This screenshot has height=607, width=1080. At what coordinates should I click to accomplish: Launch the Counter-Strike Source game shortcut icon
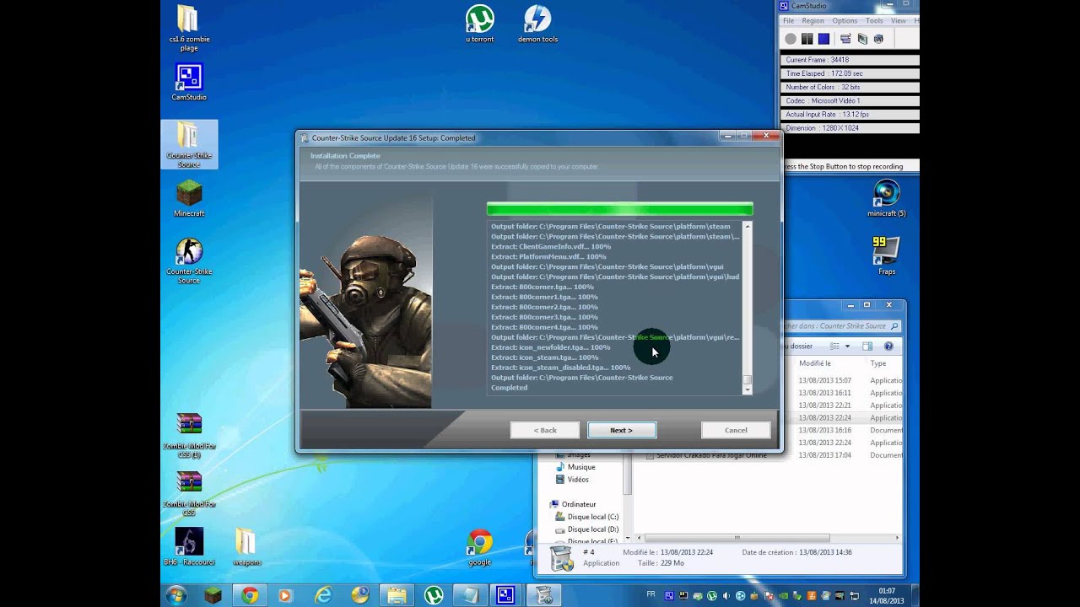[189, 260]
